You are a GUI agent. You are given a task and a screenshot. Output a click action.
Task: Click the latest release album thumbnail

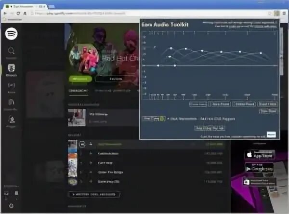click(77, 118)
